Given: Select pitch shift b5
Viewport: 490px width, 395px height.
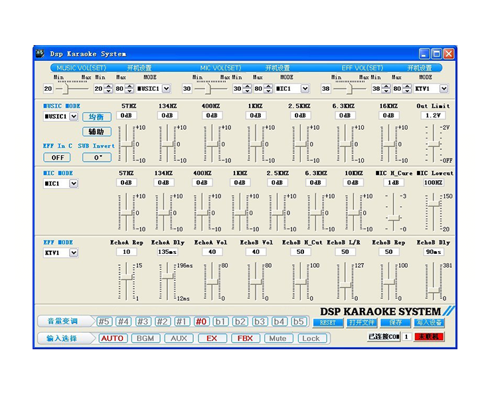Looking at the screenshot, I should [298, 321].
